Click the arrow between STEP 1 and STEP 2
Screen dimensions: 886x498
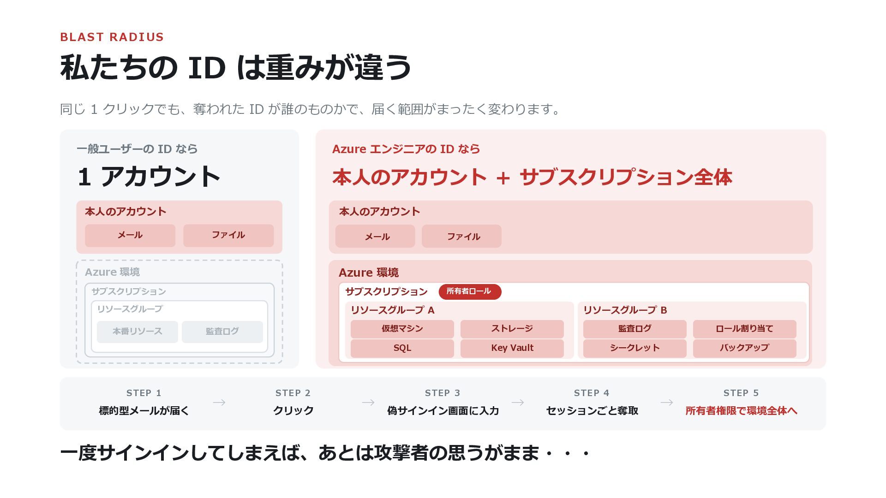pyautogui.click(x=219, y=403)
